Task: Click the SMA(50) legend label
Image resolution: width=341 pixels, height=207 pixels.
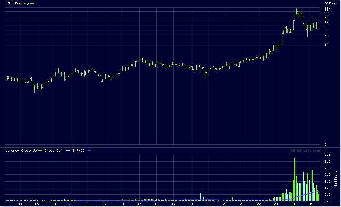Action: 79,151
